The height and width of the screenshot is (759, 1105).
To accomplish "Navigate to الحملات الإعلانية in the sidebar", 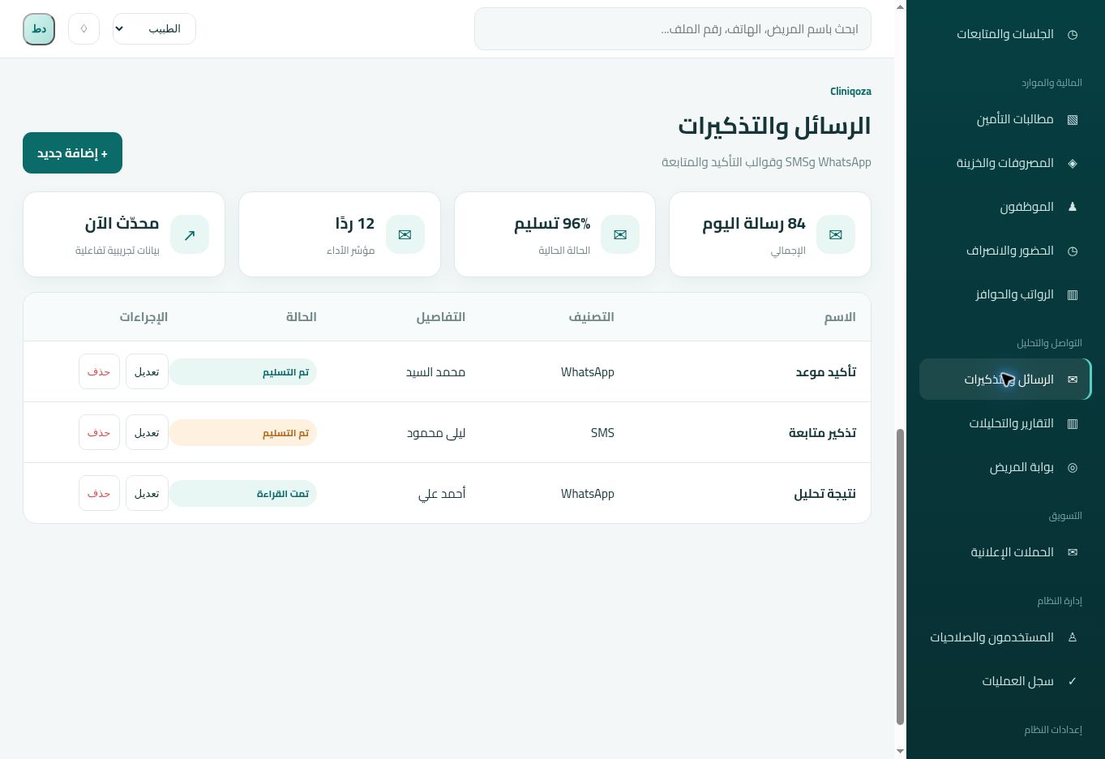I will 1005,552.
